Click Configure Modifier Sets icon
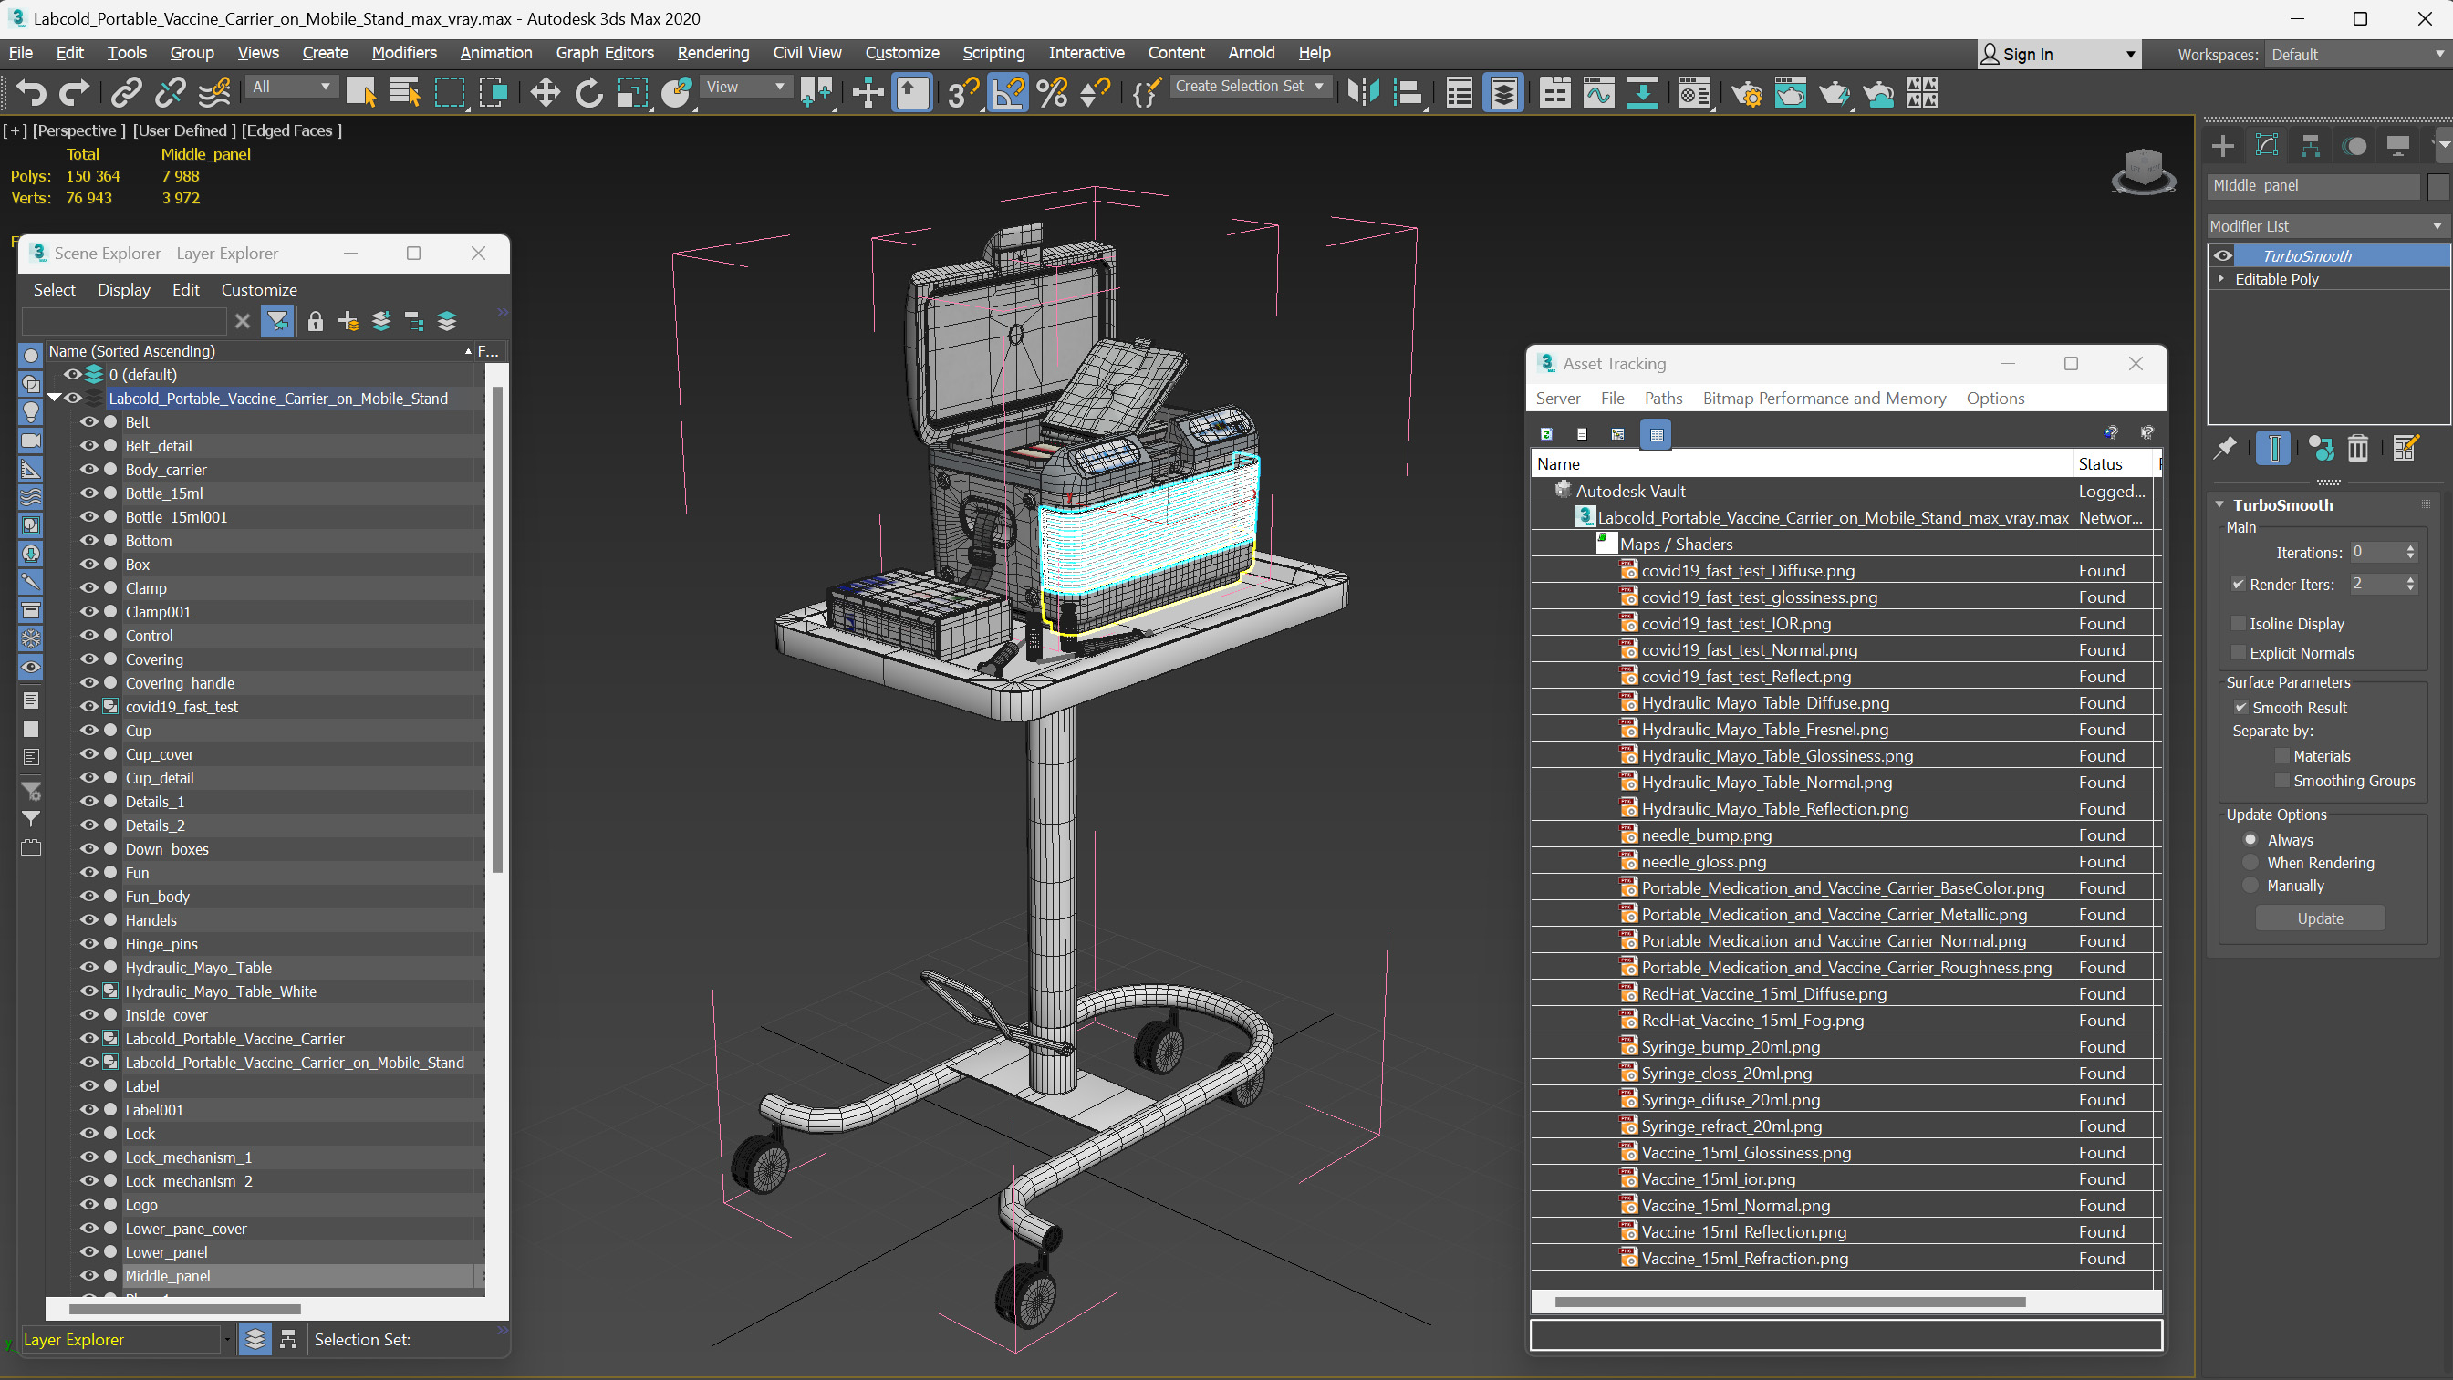 click(x=2405, y=448)
